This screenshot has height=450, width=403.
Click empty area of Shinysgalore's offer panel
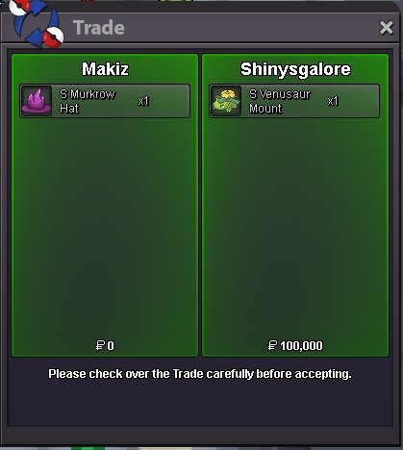[295, 224]
